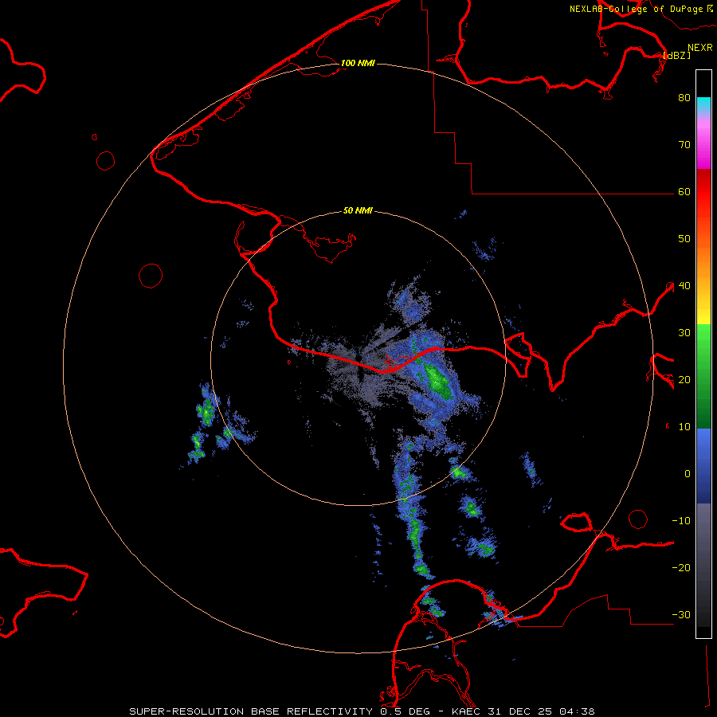Click the 60 value on the color scale
This screenshot has height=717, width=717.
click(x=684, y=192)
